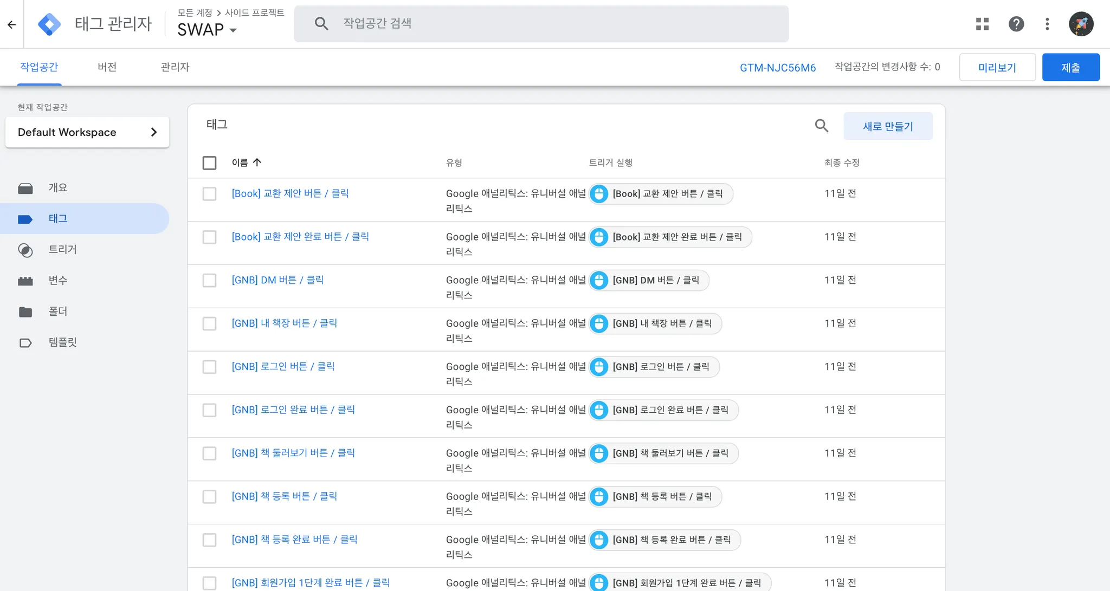This screenshot has height=591, width=1110.
Task: Open 변수 in the sidebar
Action: coord(58,281)
